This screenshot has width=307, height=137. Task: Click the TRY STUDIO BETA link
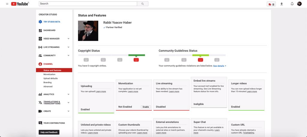pos(52,22)
